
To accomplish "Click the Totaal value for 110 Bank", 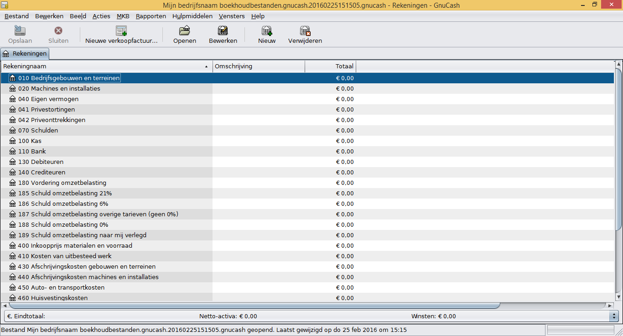I will [x=345, y=152].
